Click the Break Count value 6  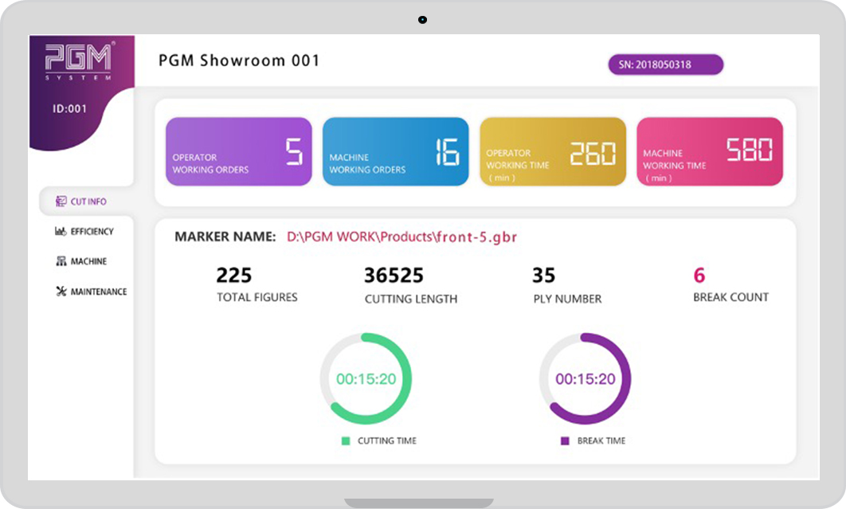point(699,276)
